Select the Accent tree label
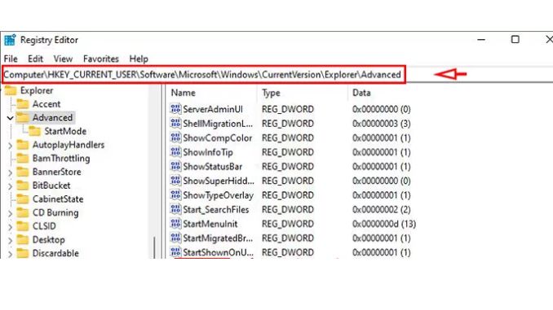This screenshot has height=310, width=553. pos(46,104)
